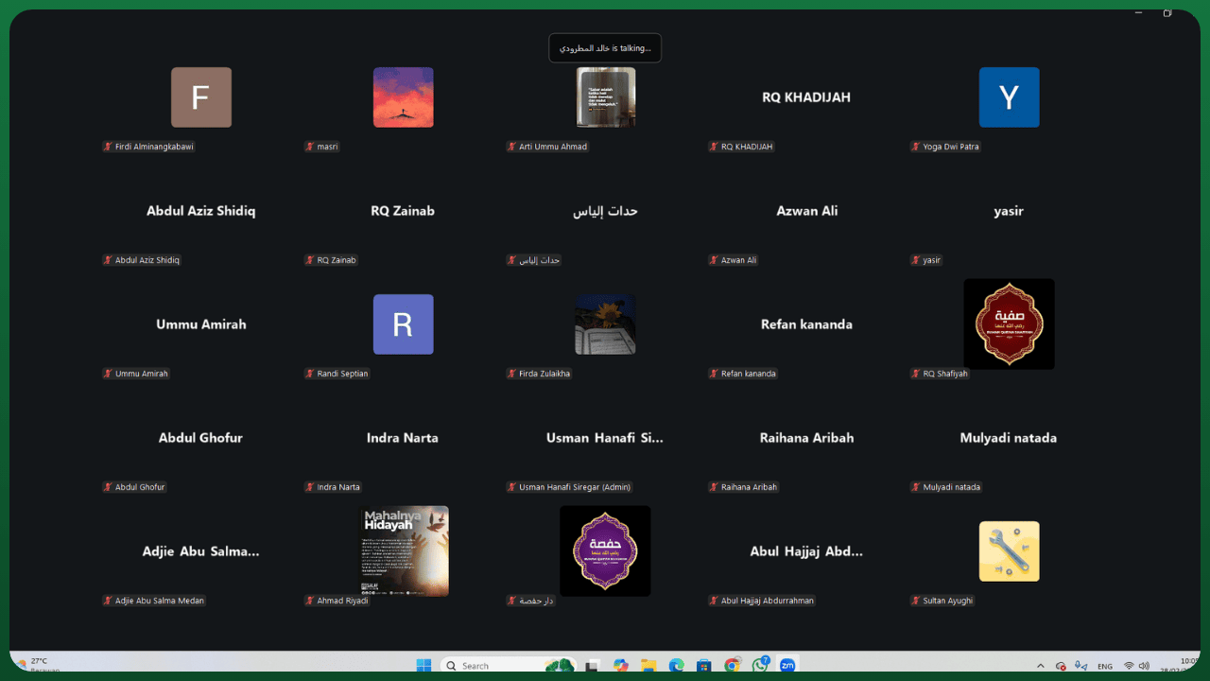This screenshot has width=1210, height=681.
Task: Select the Yoga Dwi Patra participant avatar
Action: [1009, 97]
